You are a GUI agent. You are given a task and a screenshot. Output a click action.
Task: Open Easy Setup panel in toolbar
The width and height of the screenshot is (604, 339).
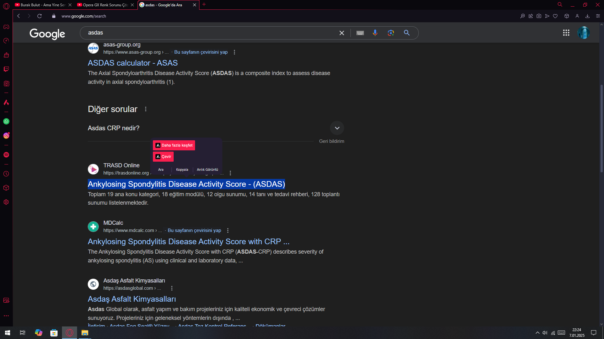tap(598, 16)
